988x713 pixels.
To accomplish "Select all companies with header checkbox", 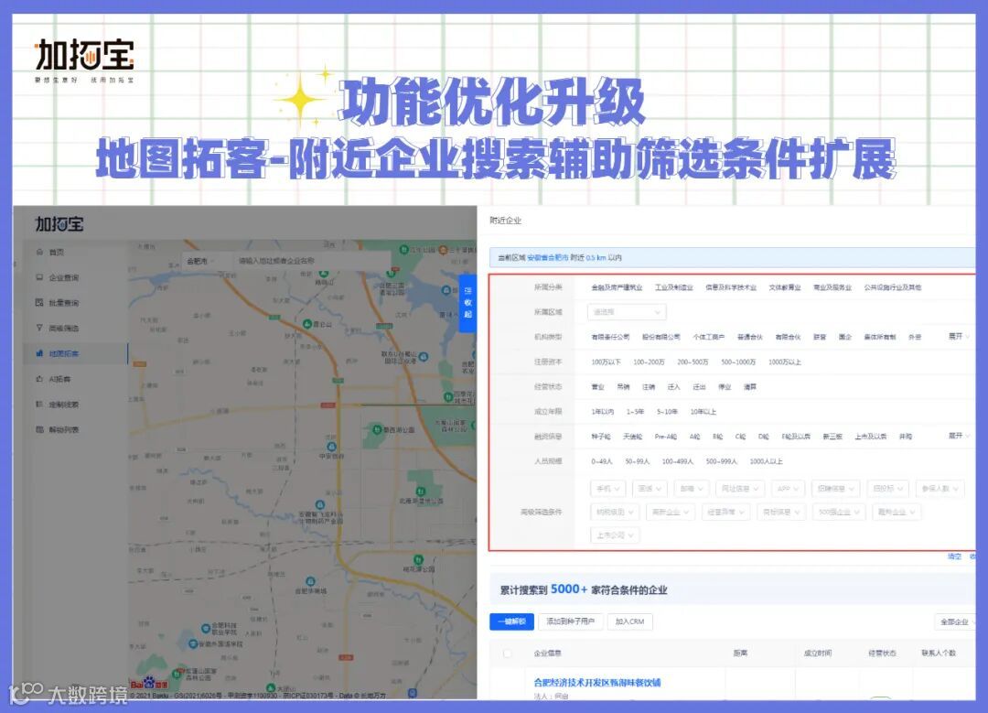I will 507,654.
